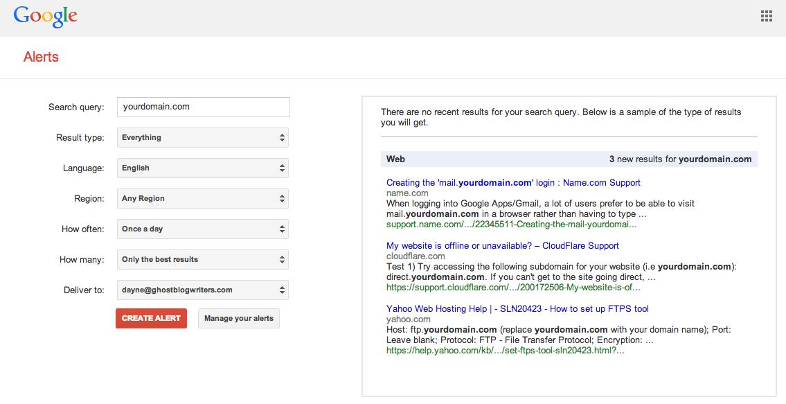786x404 pixels.
Task: Click the name.com source text
Action: (x=407, y=193)
